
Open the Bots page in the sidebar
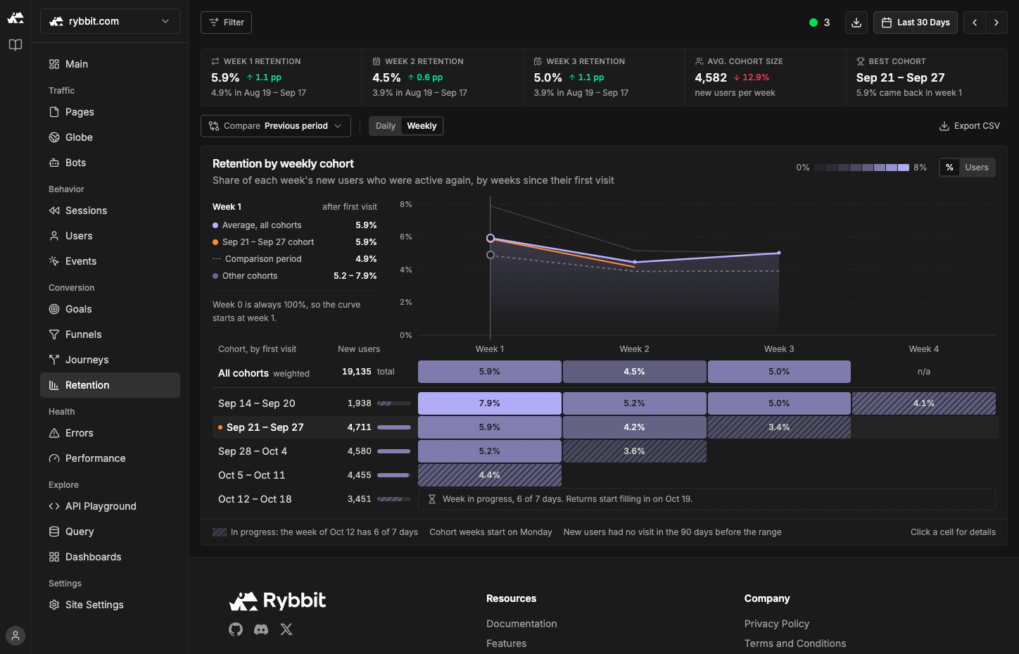pos(110,163)
